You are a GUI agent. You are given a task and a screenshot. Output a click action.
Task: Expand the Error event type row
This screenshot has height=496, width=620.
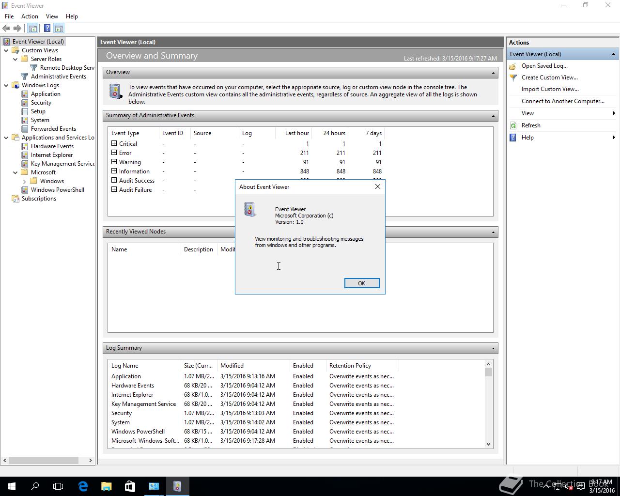coord(114,153)
